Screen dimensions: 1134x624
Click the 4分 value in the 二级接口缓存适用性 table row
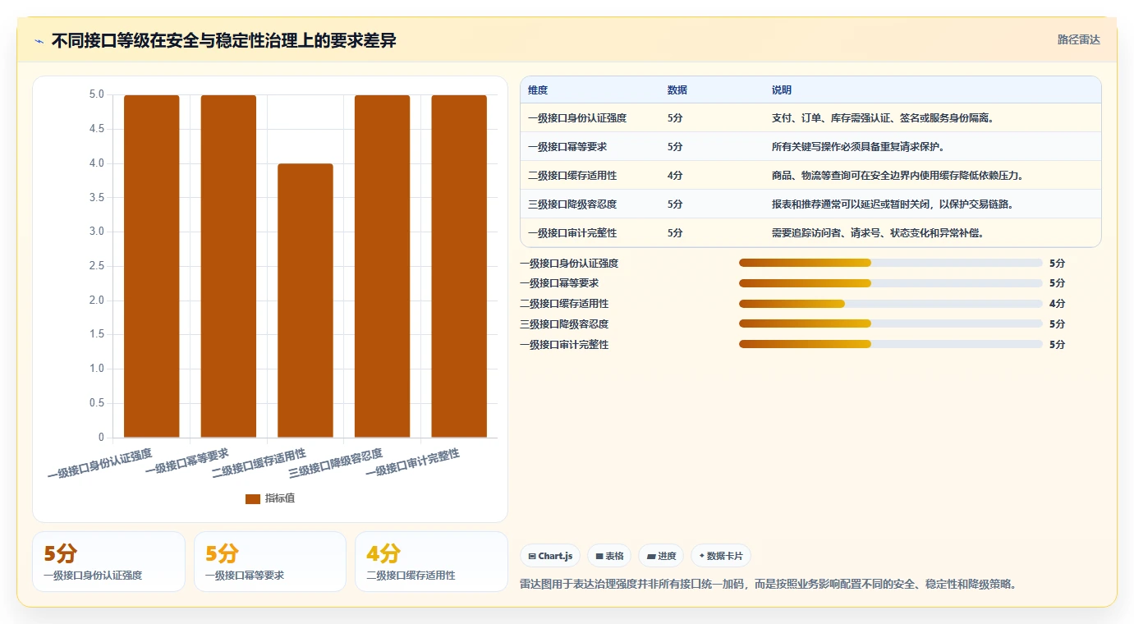click(x=675, y=175)
